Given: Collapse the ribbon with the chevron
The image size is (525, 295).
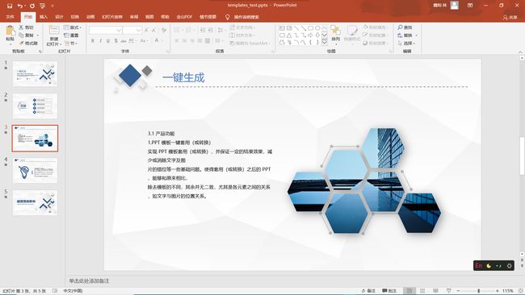Looking at the screenshot, I should coord(520,52).
